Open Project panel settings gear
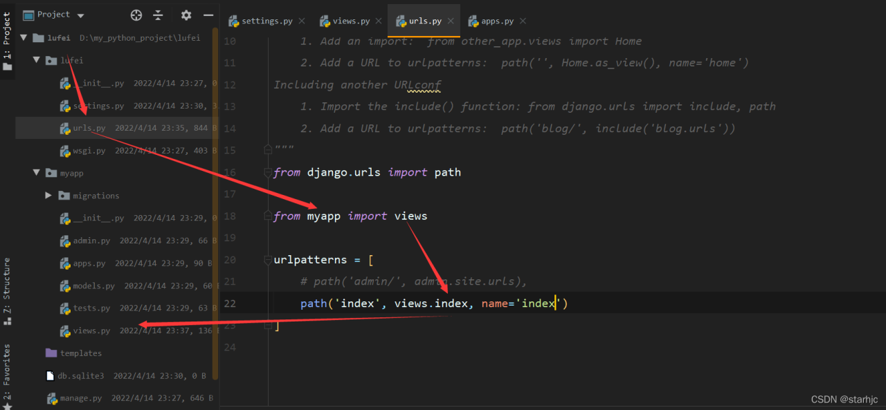 [x=186, y=15]
